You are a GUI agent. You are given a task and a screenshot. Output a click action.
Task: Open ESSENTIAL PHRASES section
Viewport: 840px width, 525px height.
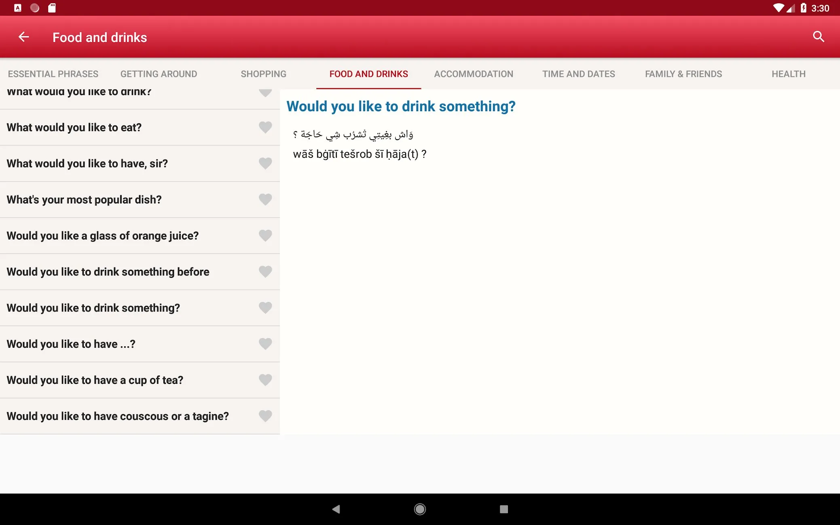pos(53,74)
